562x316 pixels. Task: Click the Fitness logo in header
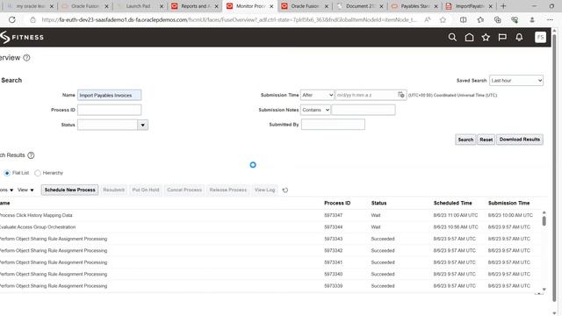pyautogui.click(x=22, y=37)
